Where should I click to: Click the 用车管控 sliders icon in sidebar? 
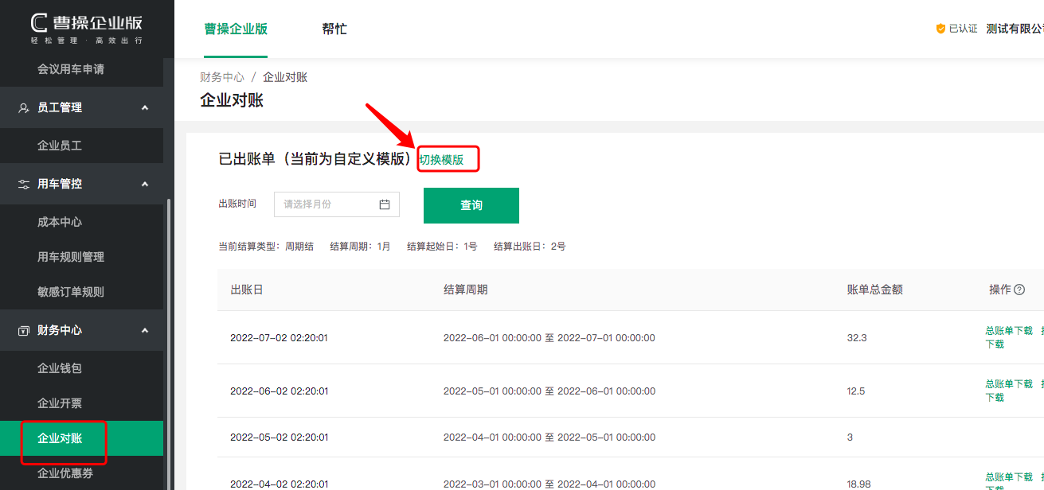click(x=24, y=184)
